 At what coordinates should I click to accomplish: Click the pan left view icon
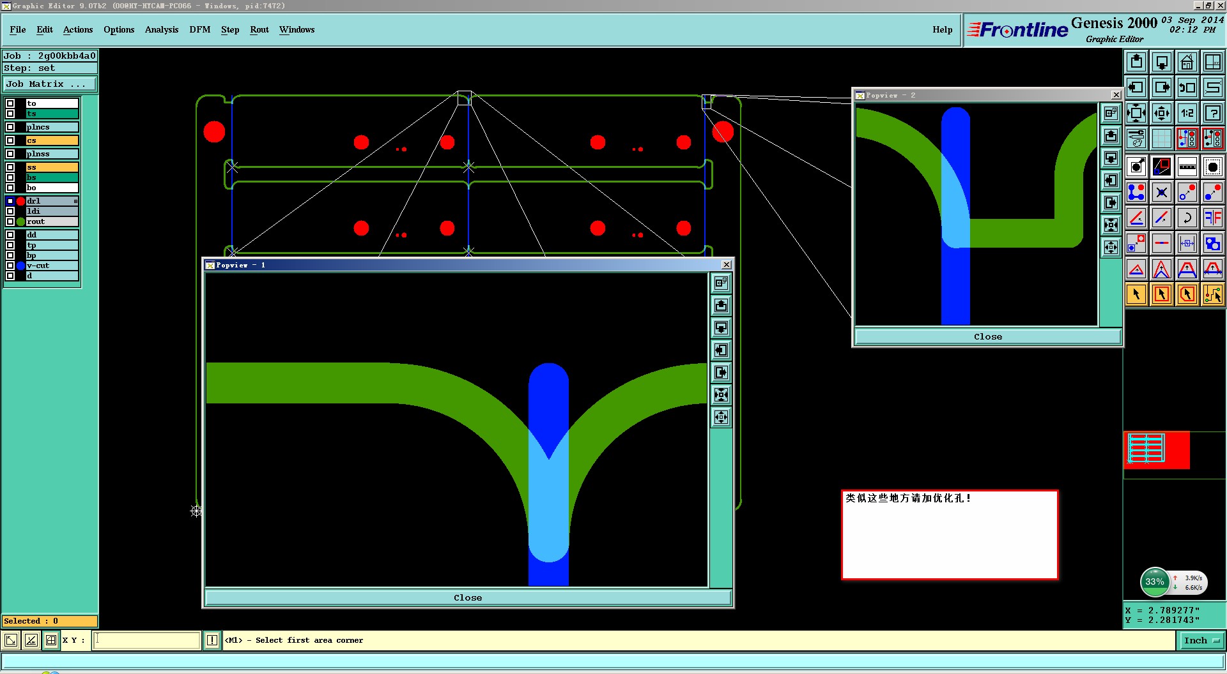[1136, 87]
